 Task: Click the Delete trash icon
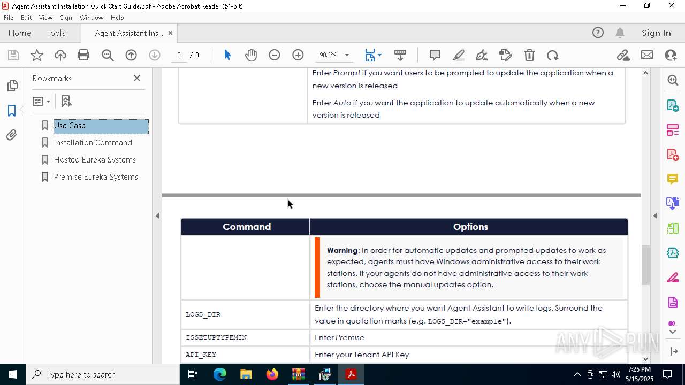coord(529,55)
